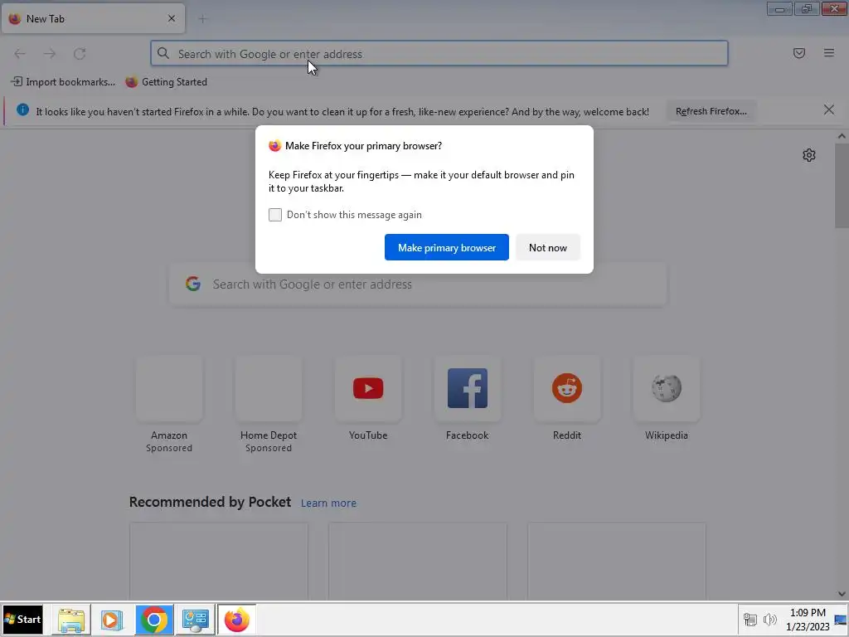Click the info icon in notification bar

(22, 110)
